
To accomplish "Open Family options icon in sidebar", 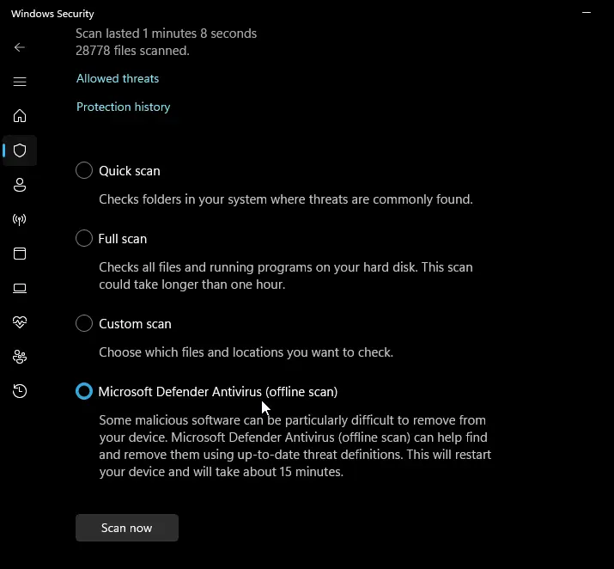I will [20, 357].
